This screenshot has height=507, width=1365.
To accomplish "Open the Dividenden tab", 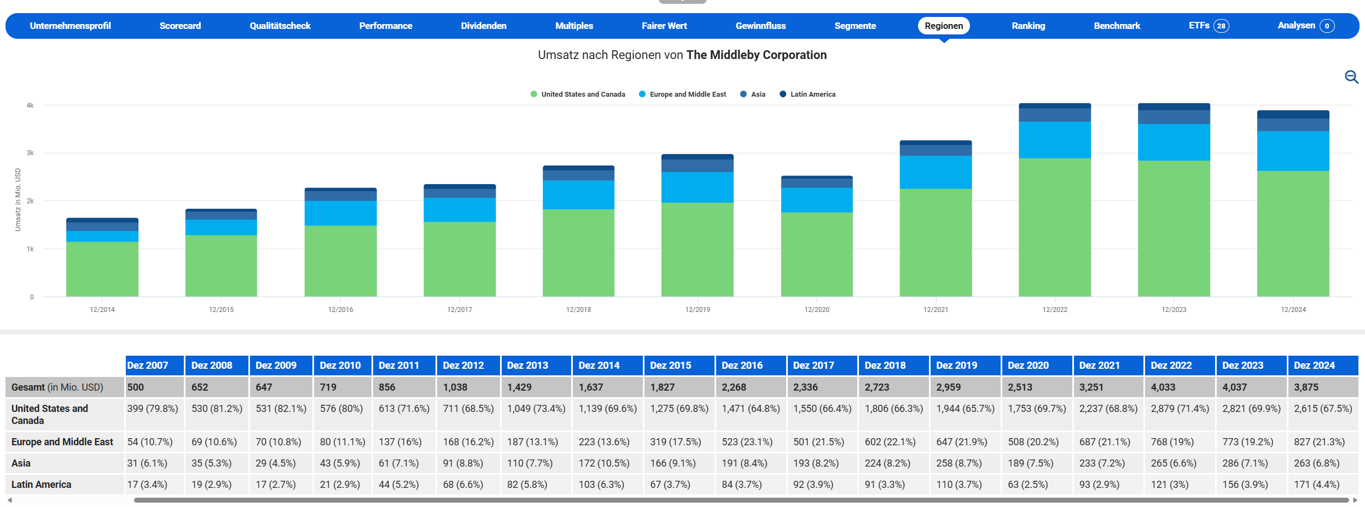I will click(x=484, y=26).
